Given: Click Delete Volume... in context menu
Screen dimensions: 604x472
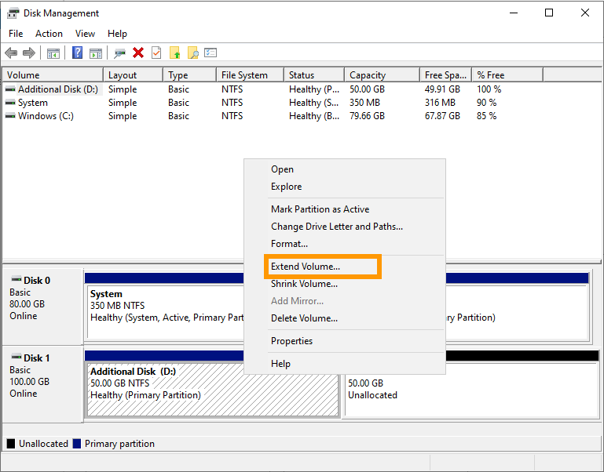Looking at the screenshot, I should pyautogui.click(x=304, y=318).
